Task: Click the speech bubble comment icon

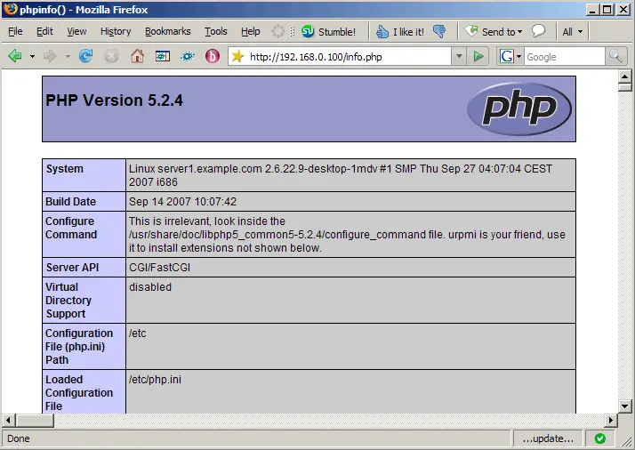Action: point(538,31)
